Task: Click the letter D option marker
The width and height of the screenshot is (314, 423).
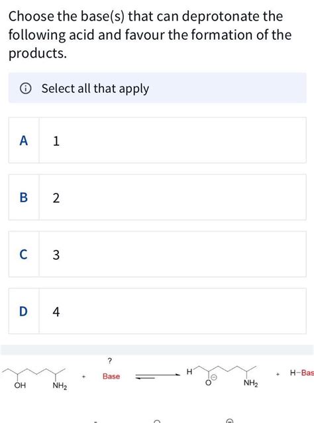Action: click(x=23, y=312)
